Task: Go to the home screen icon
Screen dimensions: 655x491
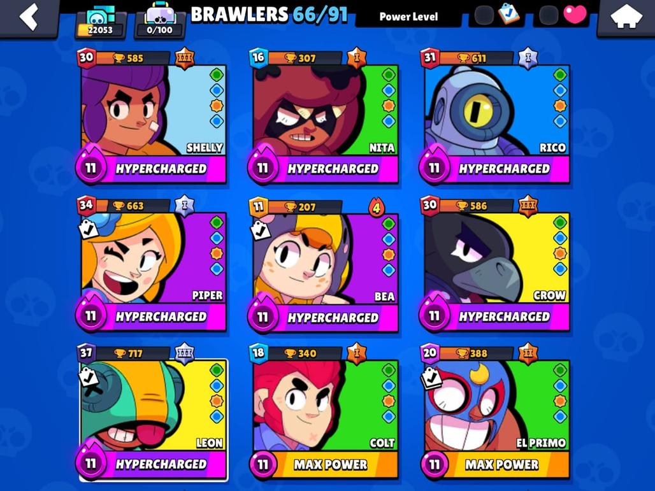Action: pyautogui.click(x=626, y=17)
